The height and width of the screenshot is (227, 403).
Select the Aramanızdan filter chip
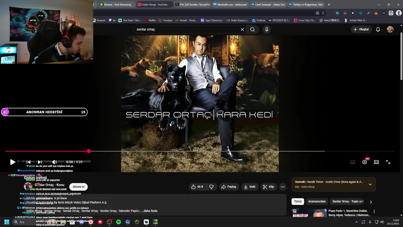point(317,201)
